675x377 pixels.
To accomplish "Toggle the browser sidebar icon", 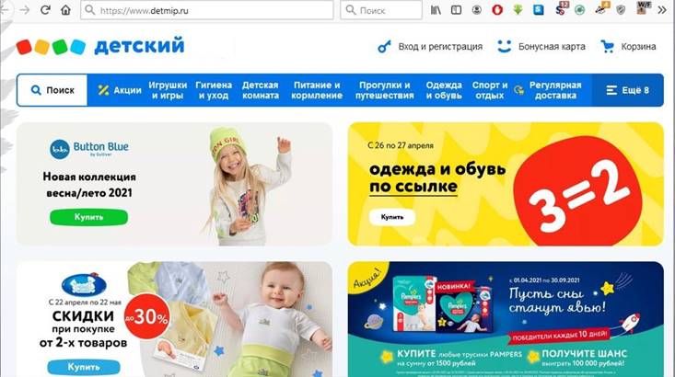I will tap(457, 10).
